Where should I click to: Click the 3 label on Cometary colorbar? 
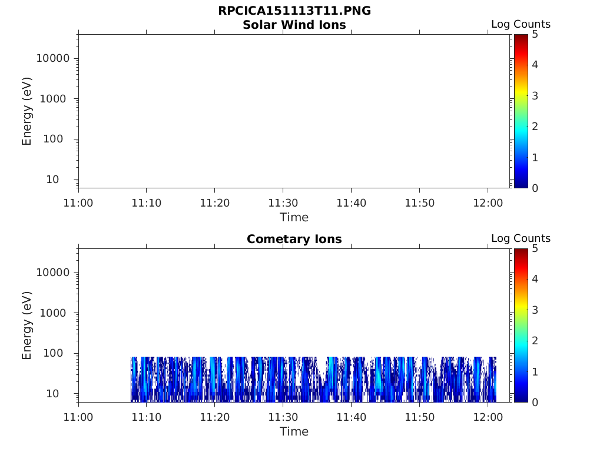[535, 310]
